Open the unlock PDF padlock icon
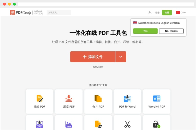The image size is (196, 130). (156, 124)
